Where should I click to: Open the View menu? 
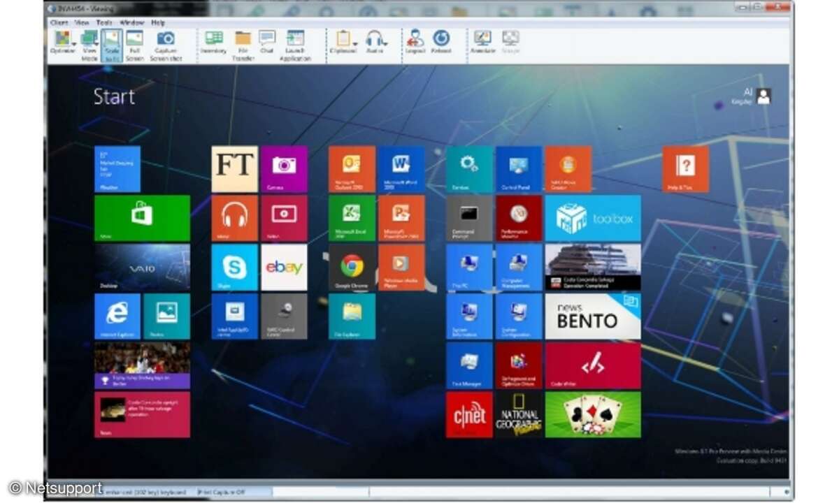click(x=82, y=23)
